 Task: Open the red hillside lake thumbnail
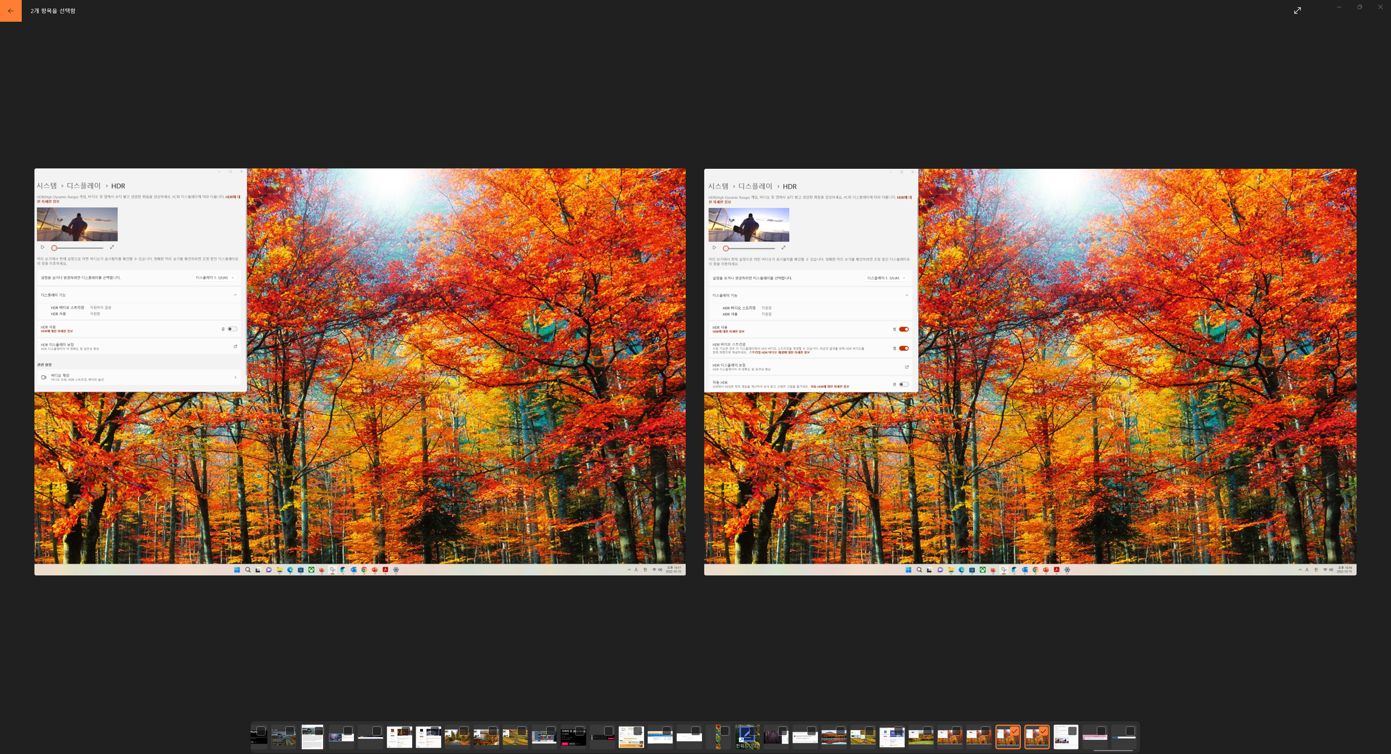point(486,737)
